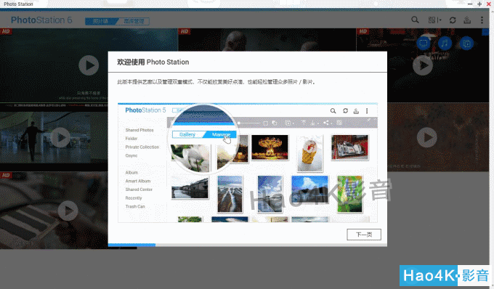This screenshot has height=289, width=494.
Task: Play the brown-textured video on the right
Action: (427, 137)
